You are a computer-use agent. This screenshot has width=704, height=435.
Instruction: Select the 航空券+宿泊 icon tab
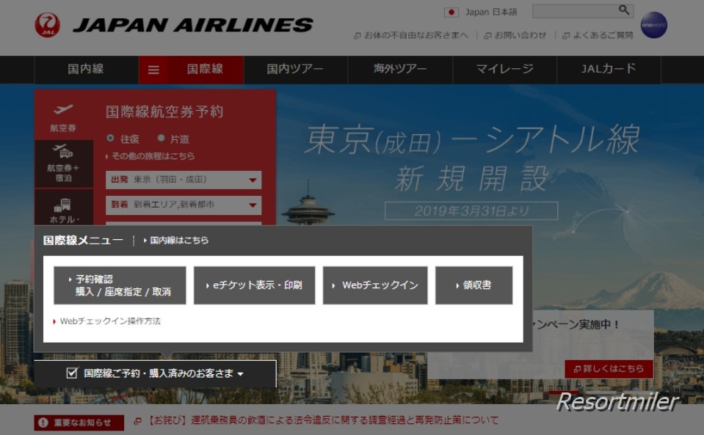coord(63,163)
